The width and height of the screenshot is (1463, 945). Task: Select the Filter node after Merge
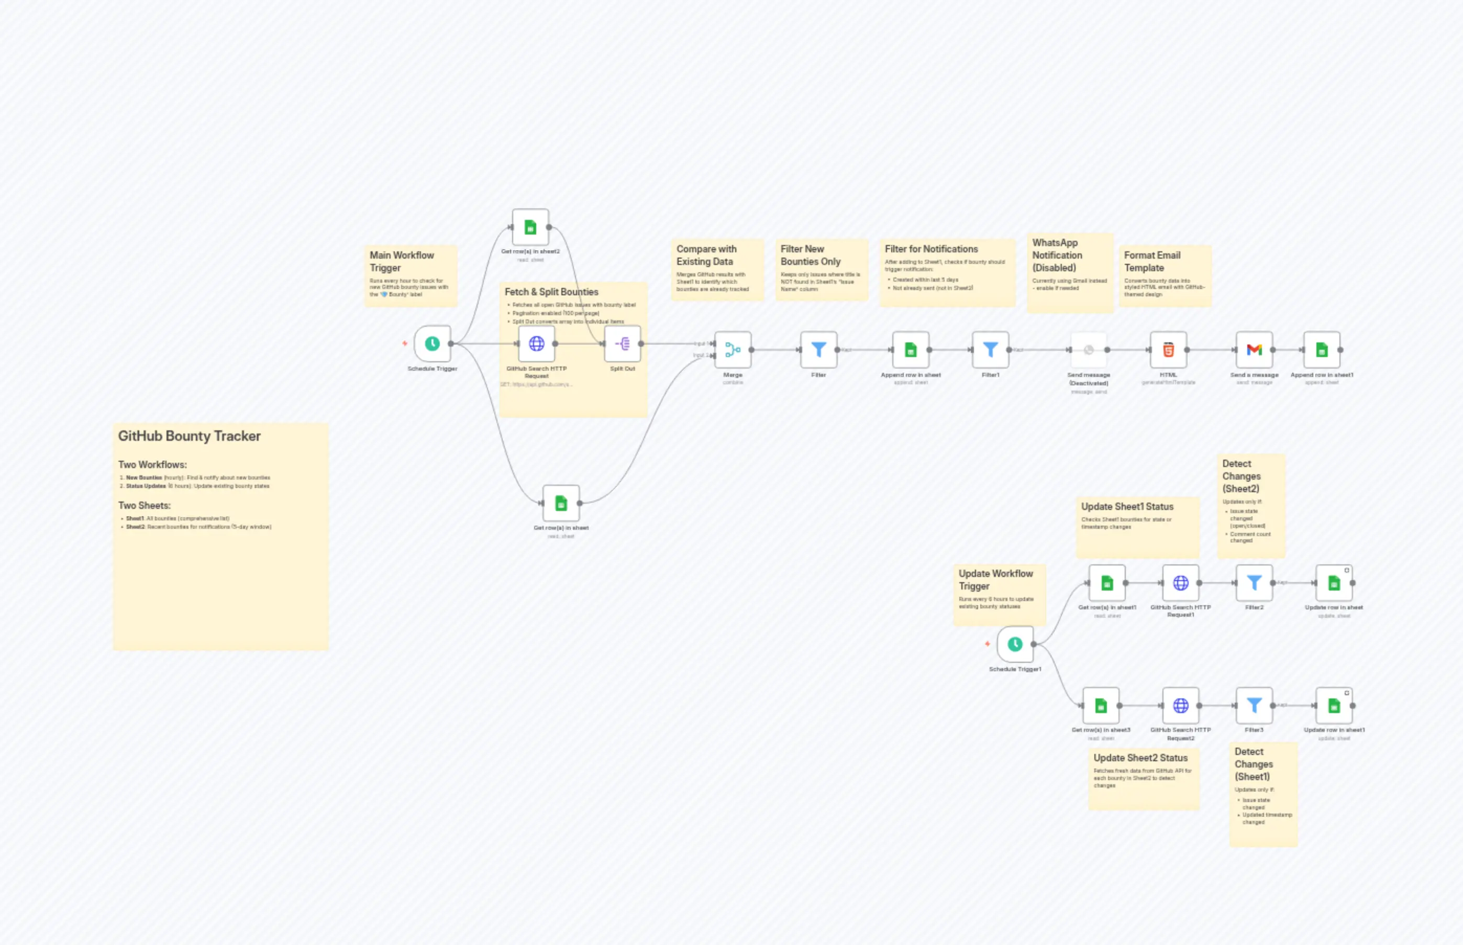tap(818, 349)
